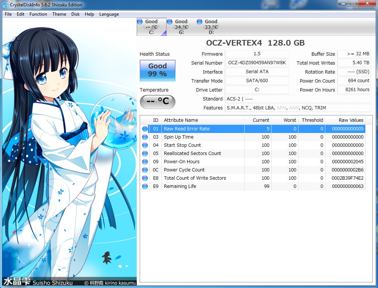Click the Health Status label
This screenshot has height=288, width=378.
[x=155, y=54]
